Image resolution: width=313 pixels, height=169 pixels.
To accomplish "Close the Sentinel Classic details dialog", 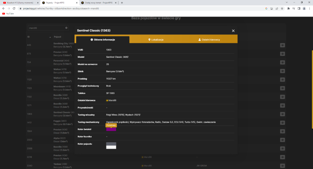I will 233,31.
